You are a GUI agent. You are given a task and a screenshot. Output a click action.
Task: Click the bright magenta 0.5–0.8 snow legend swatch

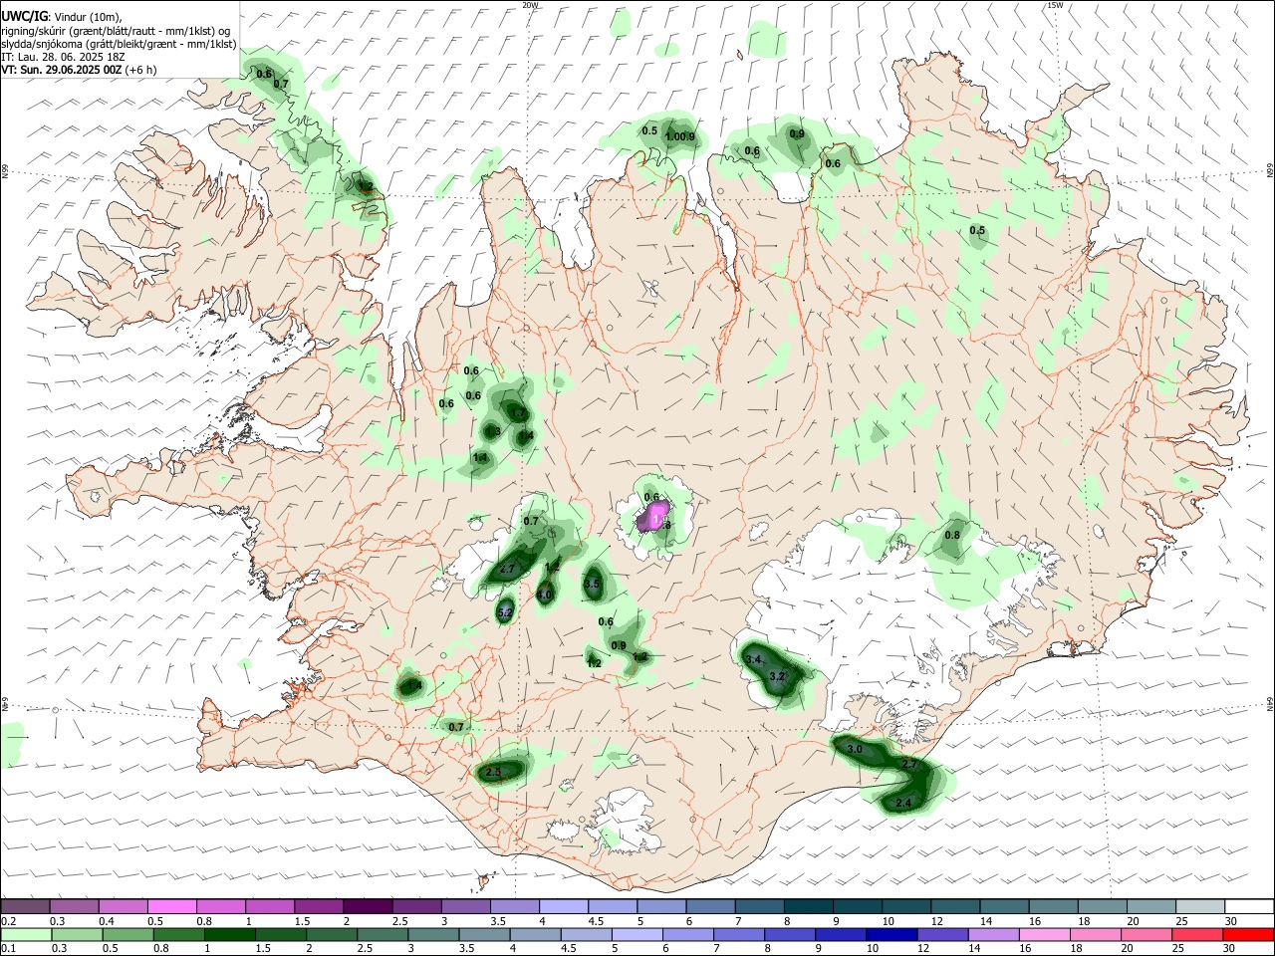coord(172,907)
